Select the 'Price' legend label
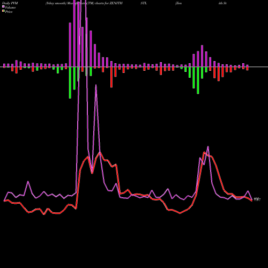The image size is (268, 268). [x=9, y=12]
